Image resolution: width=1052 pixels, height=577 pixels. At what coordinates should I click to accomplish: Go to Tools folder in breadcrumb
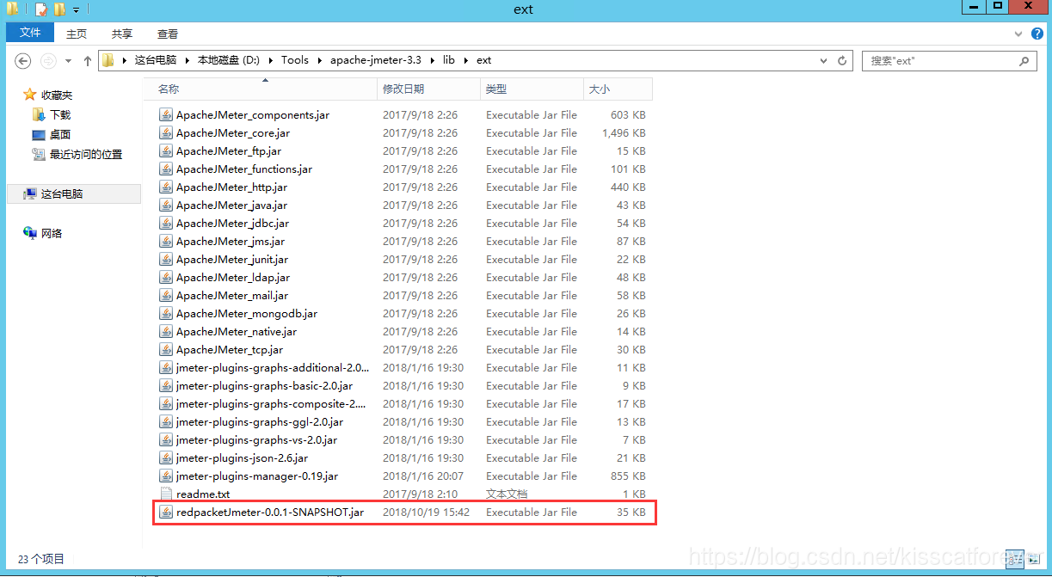click(x=295, y=60)
